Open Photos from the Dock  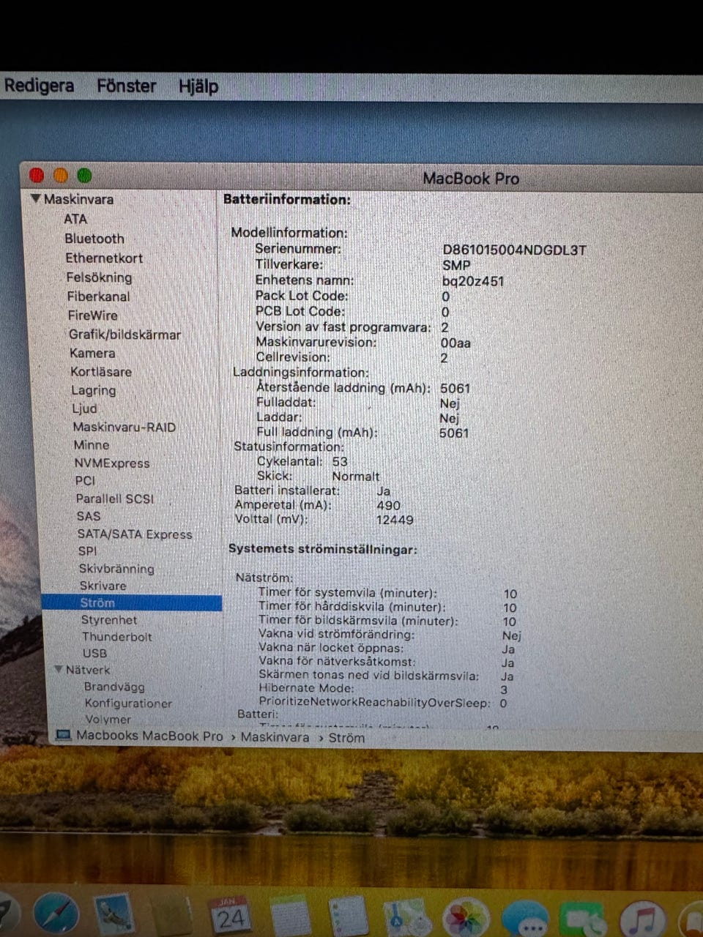click(x=466, y=919)
